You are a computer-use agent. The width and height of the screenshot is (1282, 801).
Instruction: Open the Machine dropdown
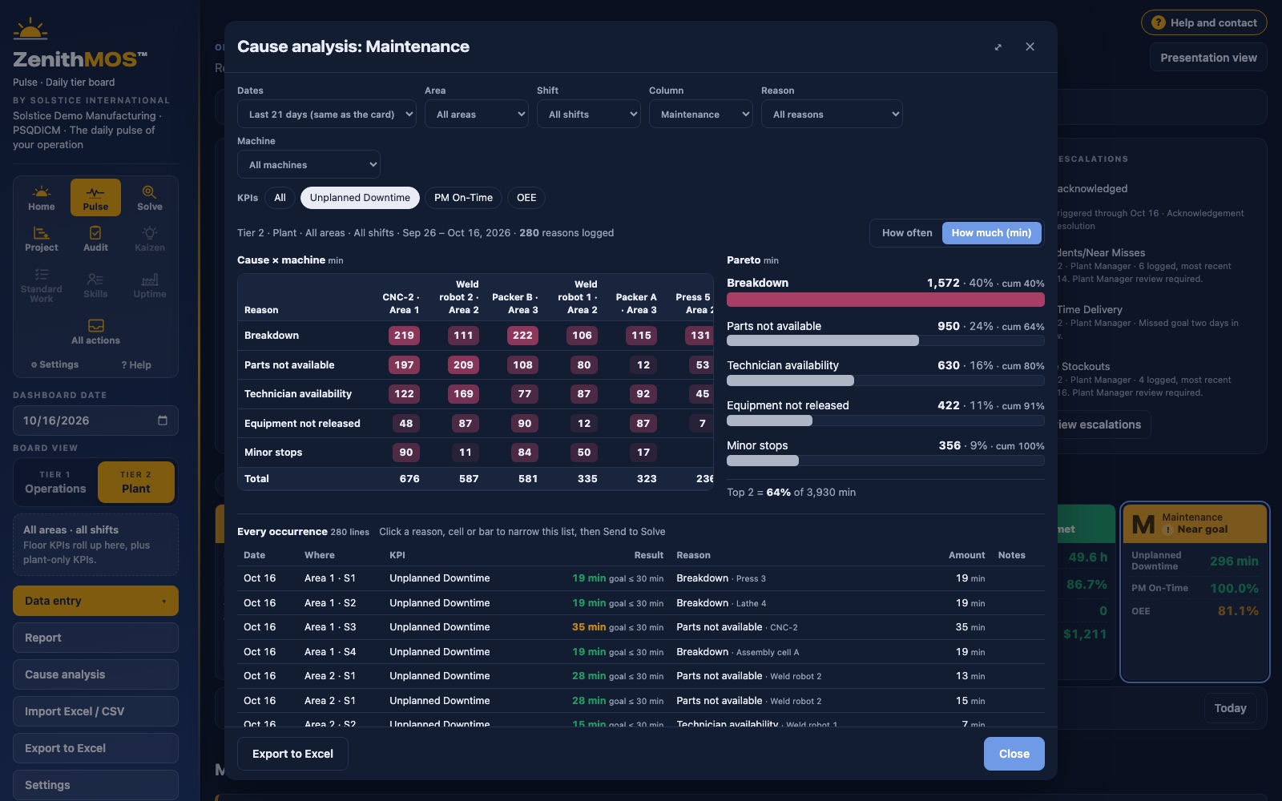point(308,165)
